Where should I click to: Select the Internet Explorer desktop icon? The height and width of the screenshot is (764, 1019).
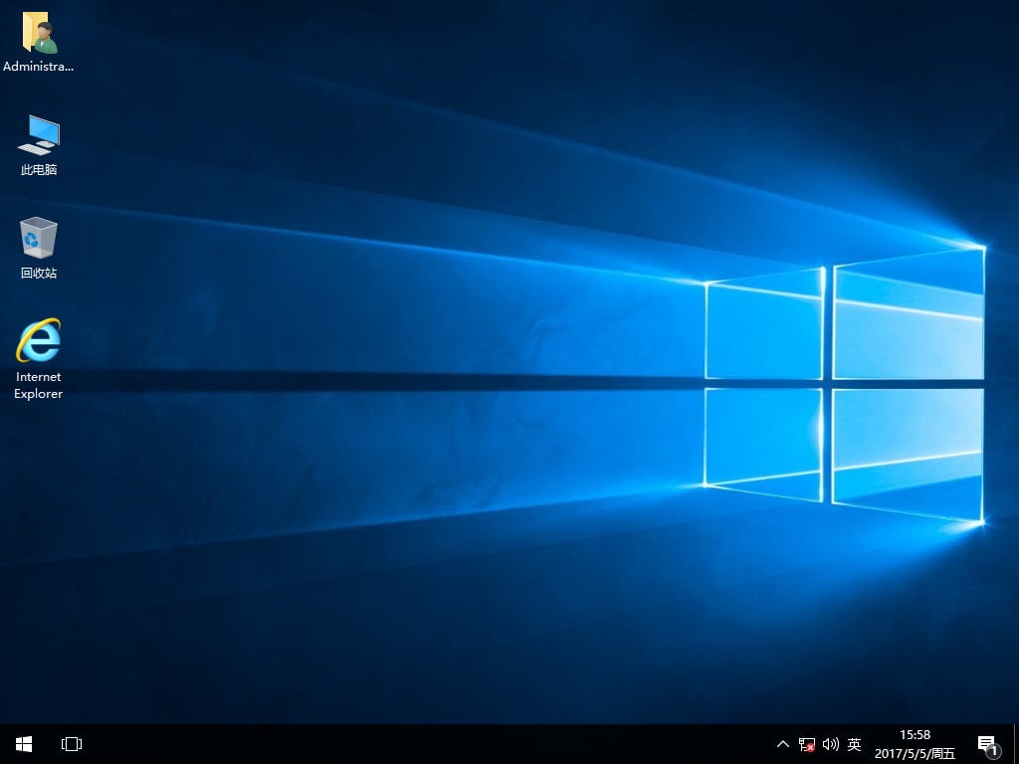coord(39,341)
